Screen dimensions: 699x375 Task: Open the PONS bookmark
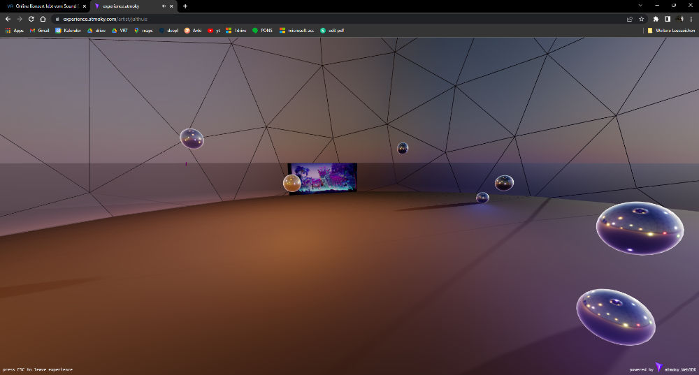click(x=262, y=31)
